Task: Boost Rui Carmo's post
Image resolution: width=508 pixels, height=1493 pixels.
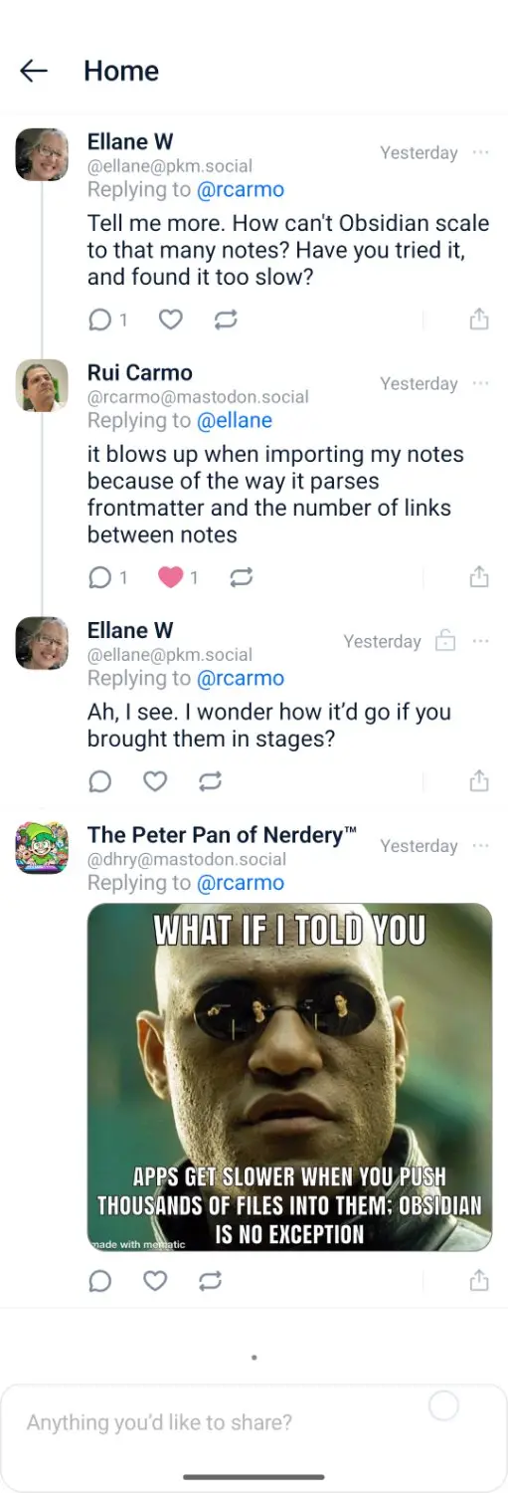Action: pyautogui.click(x=241, y=577)
